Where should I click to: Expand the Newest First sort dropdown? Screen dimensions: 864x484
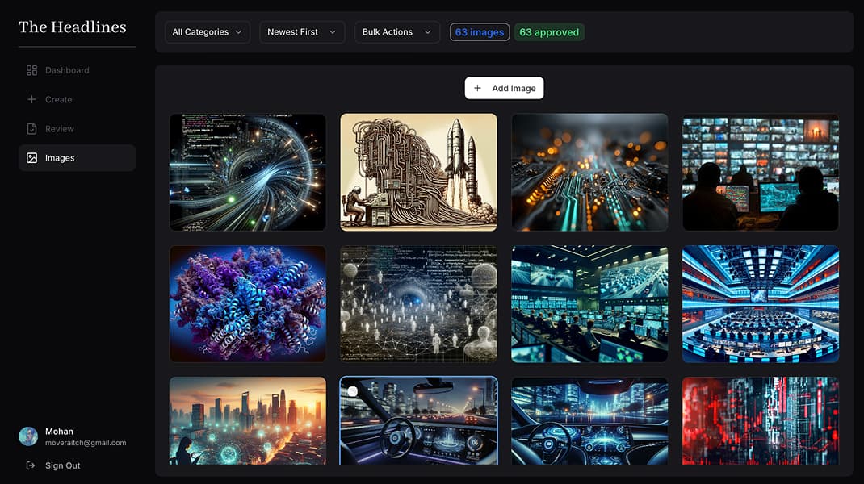[x=302, y=32]
